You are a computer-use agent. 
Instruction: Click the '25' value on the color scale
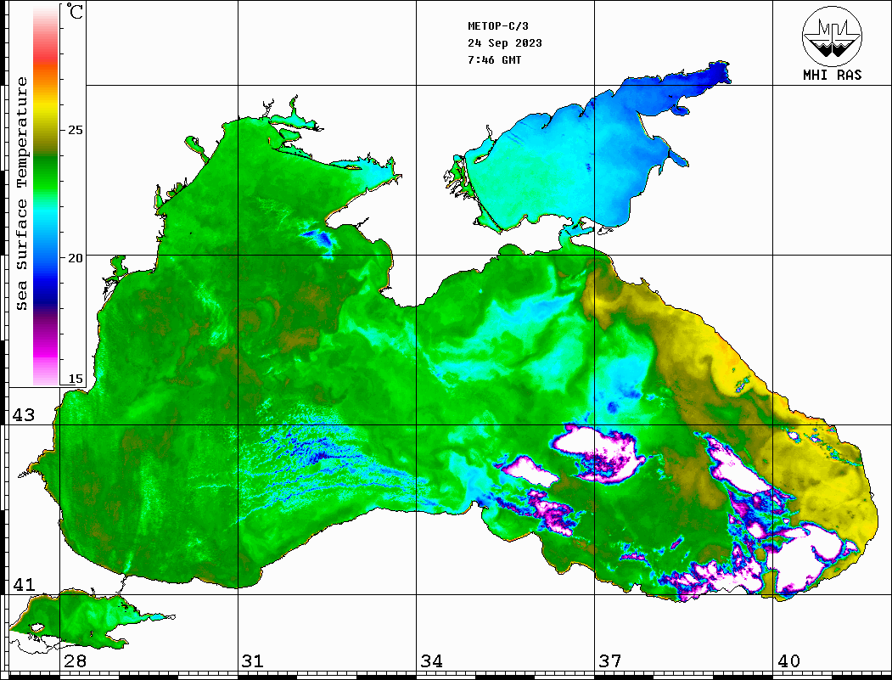click(x=75, y=130)
